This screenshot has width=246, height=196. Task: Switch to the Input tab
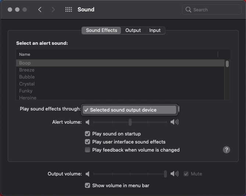pos(155,30)
